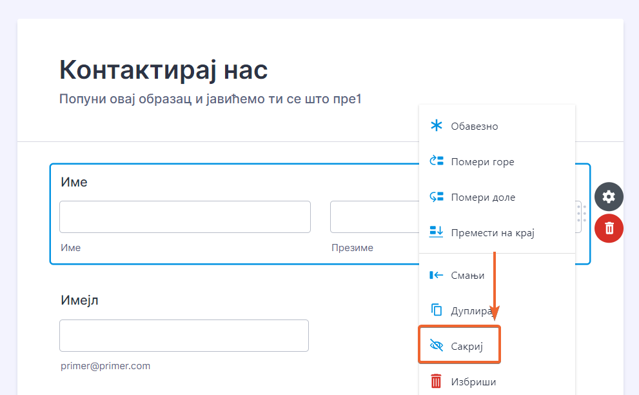Select the Премести на крај option
This screenshot has height=395, width=639.
tap(493, 232)
